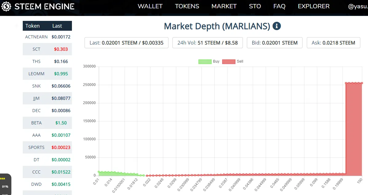Open the EXPLORER link in the navbar

coord(314,6)
